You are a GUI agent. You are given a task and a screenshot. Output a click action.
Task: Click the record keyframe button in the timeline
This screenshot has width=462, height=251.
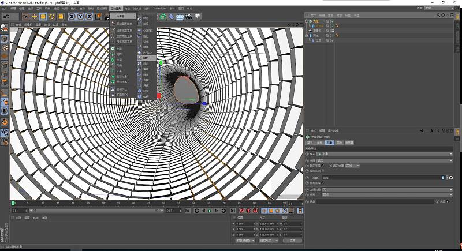coord(241,211)
